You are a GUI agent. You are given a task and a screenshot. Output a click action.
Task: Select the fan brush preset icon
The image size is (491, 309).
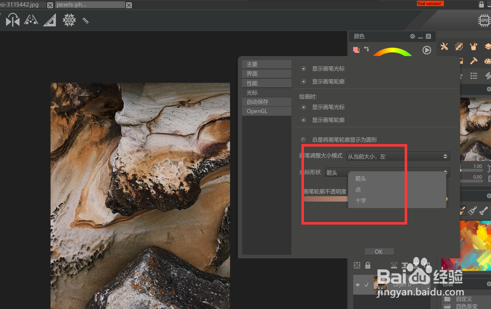point(484,211)
